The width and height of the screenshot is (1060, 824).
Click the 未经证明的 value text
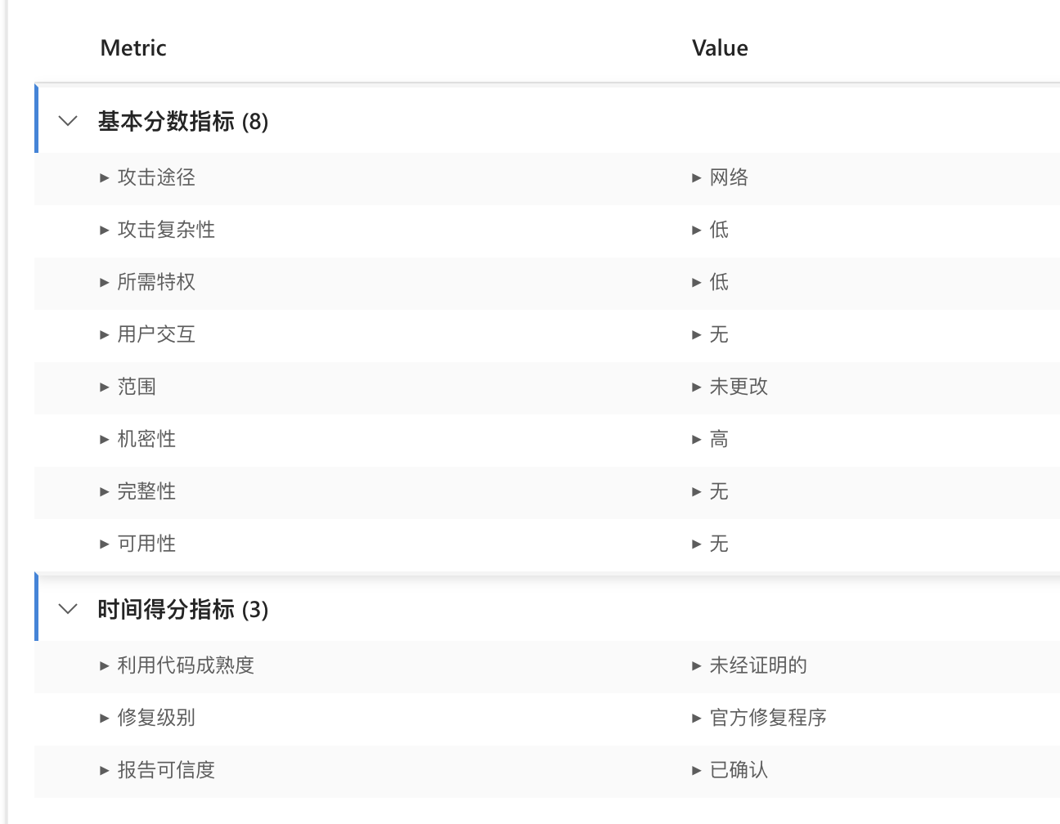coord(758,665)
